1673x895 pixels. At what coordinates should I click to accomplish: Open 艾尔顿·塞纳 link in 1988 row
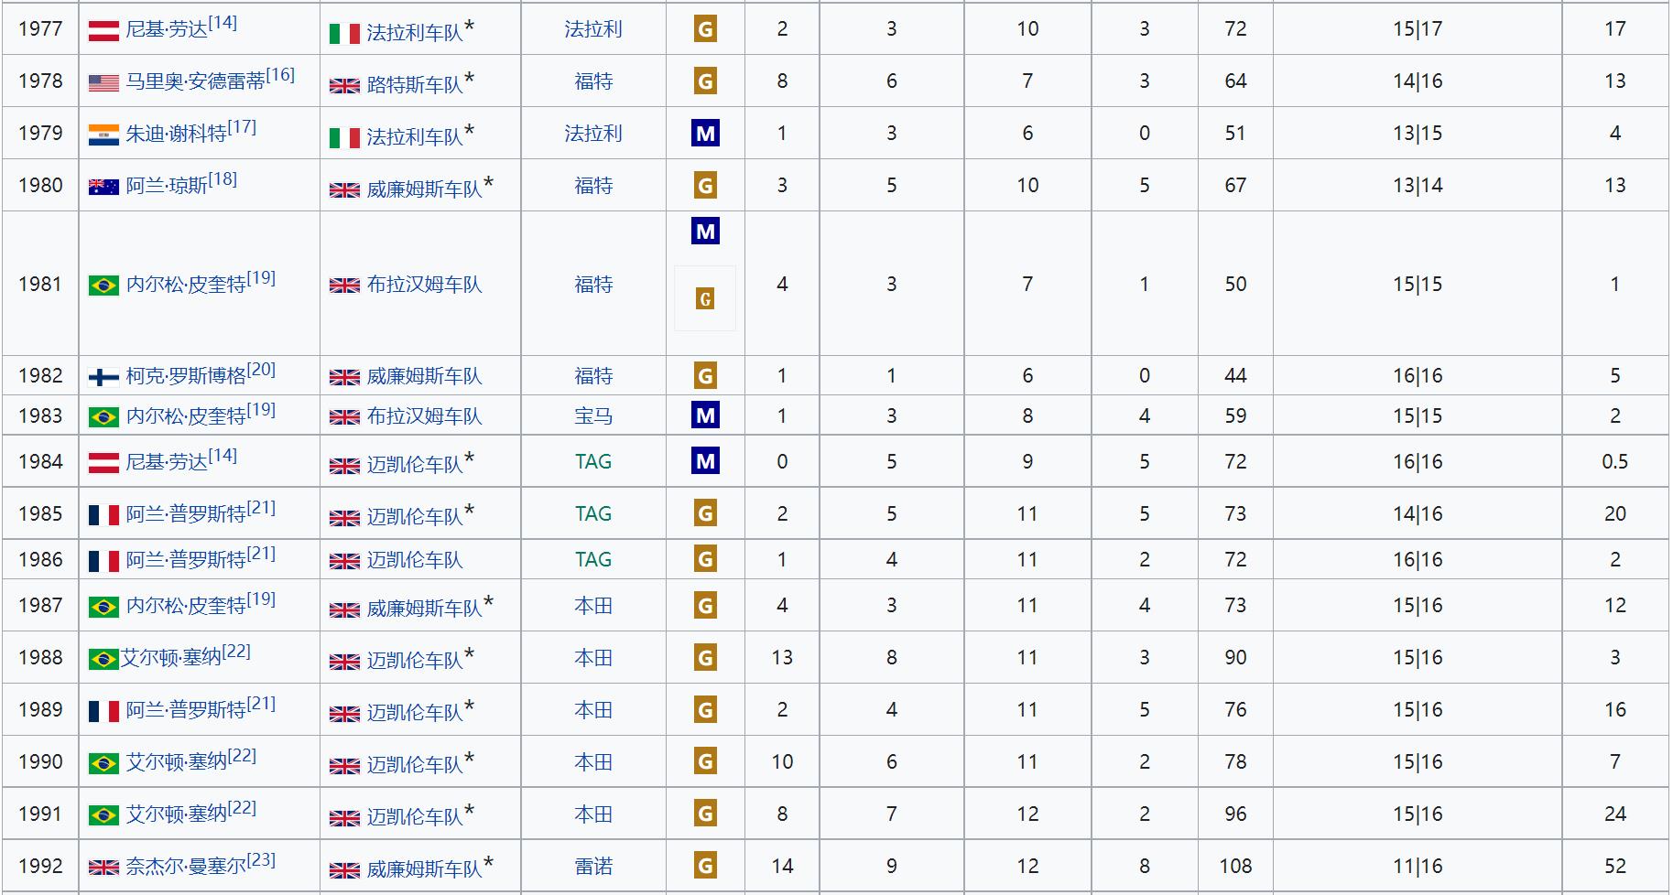pos(171,658)
